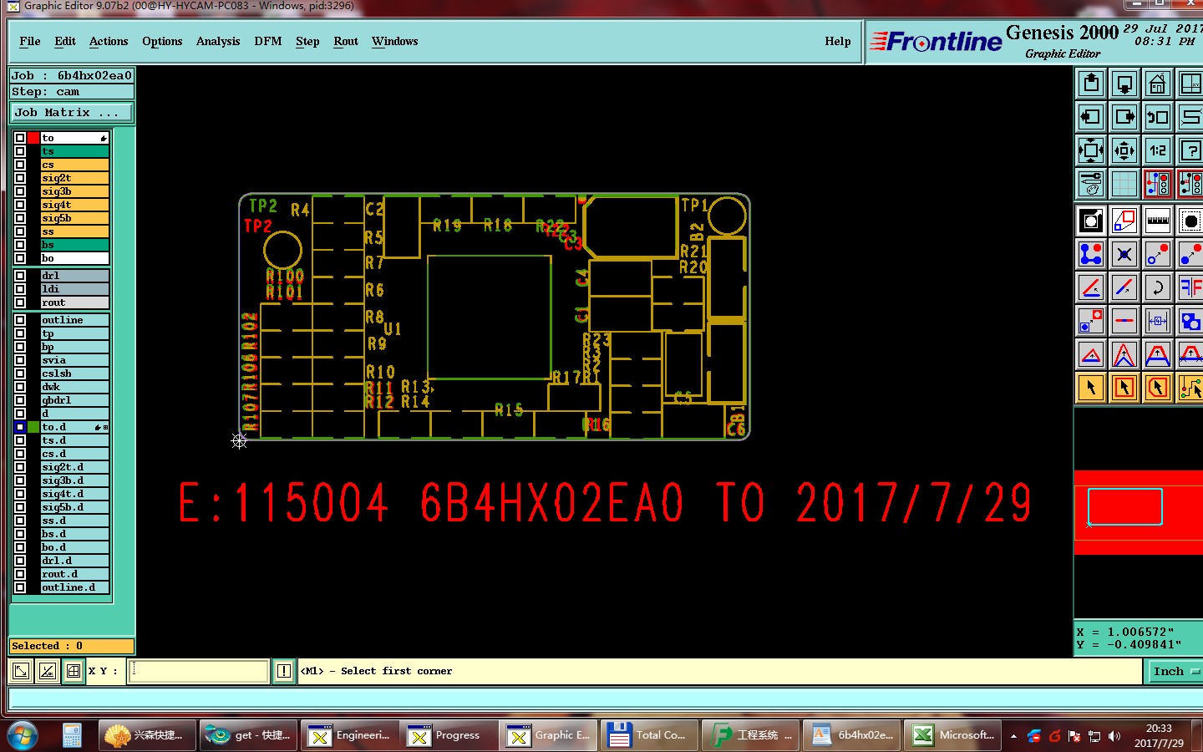Viewport: 1203px width, 752px height.
Task: Open the Options menu
Action: (x=162, y=41)
